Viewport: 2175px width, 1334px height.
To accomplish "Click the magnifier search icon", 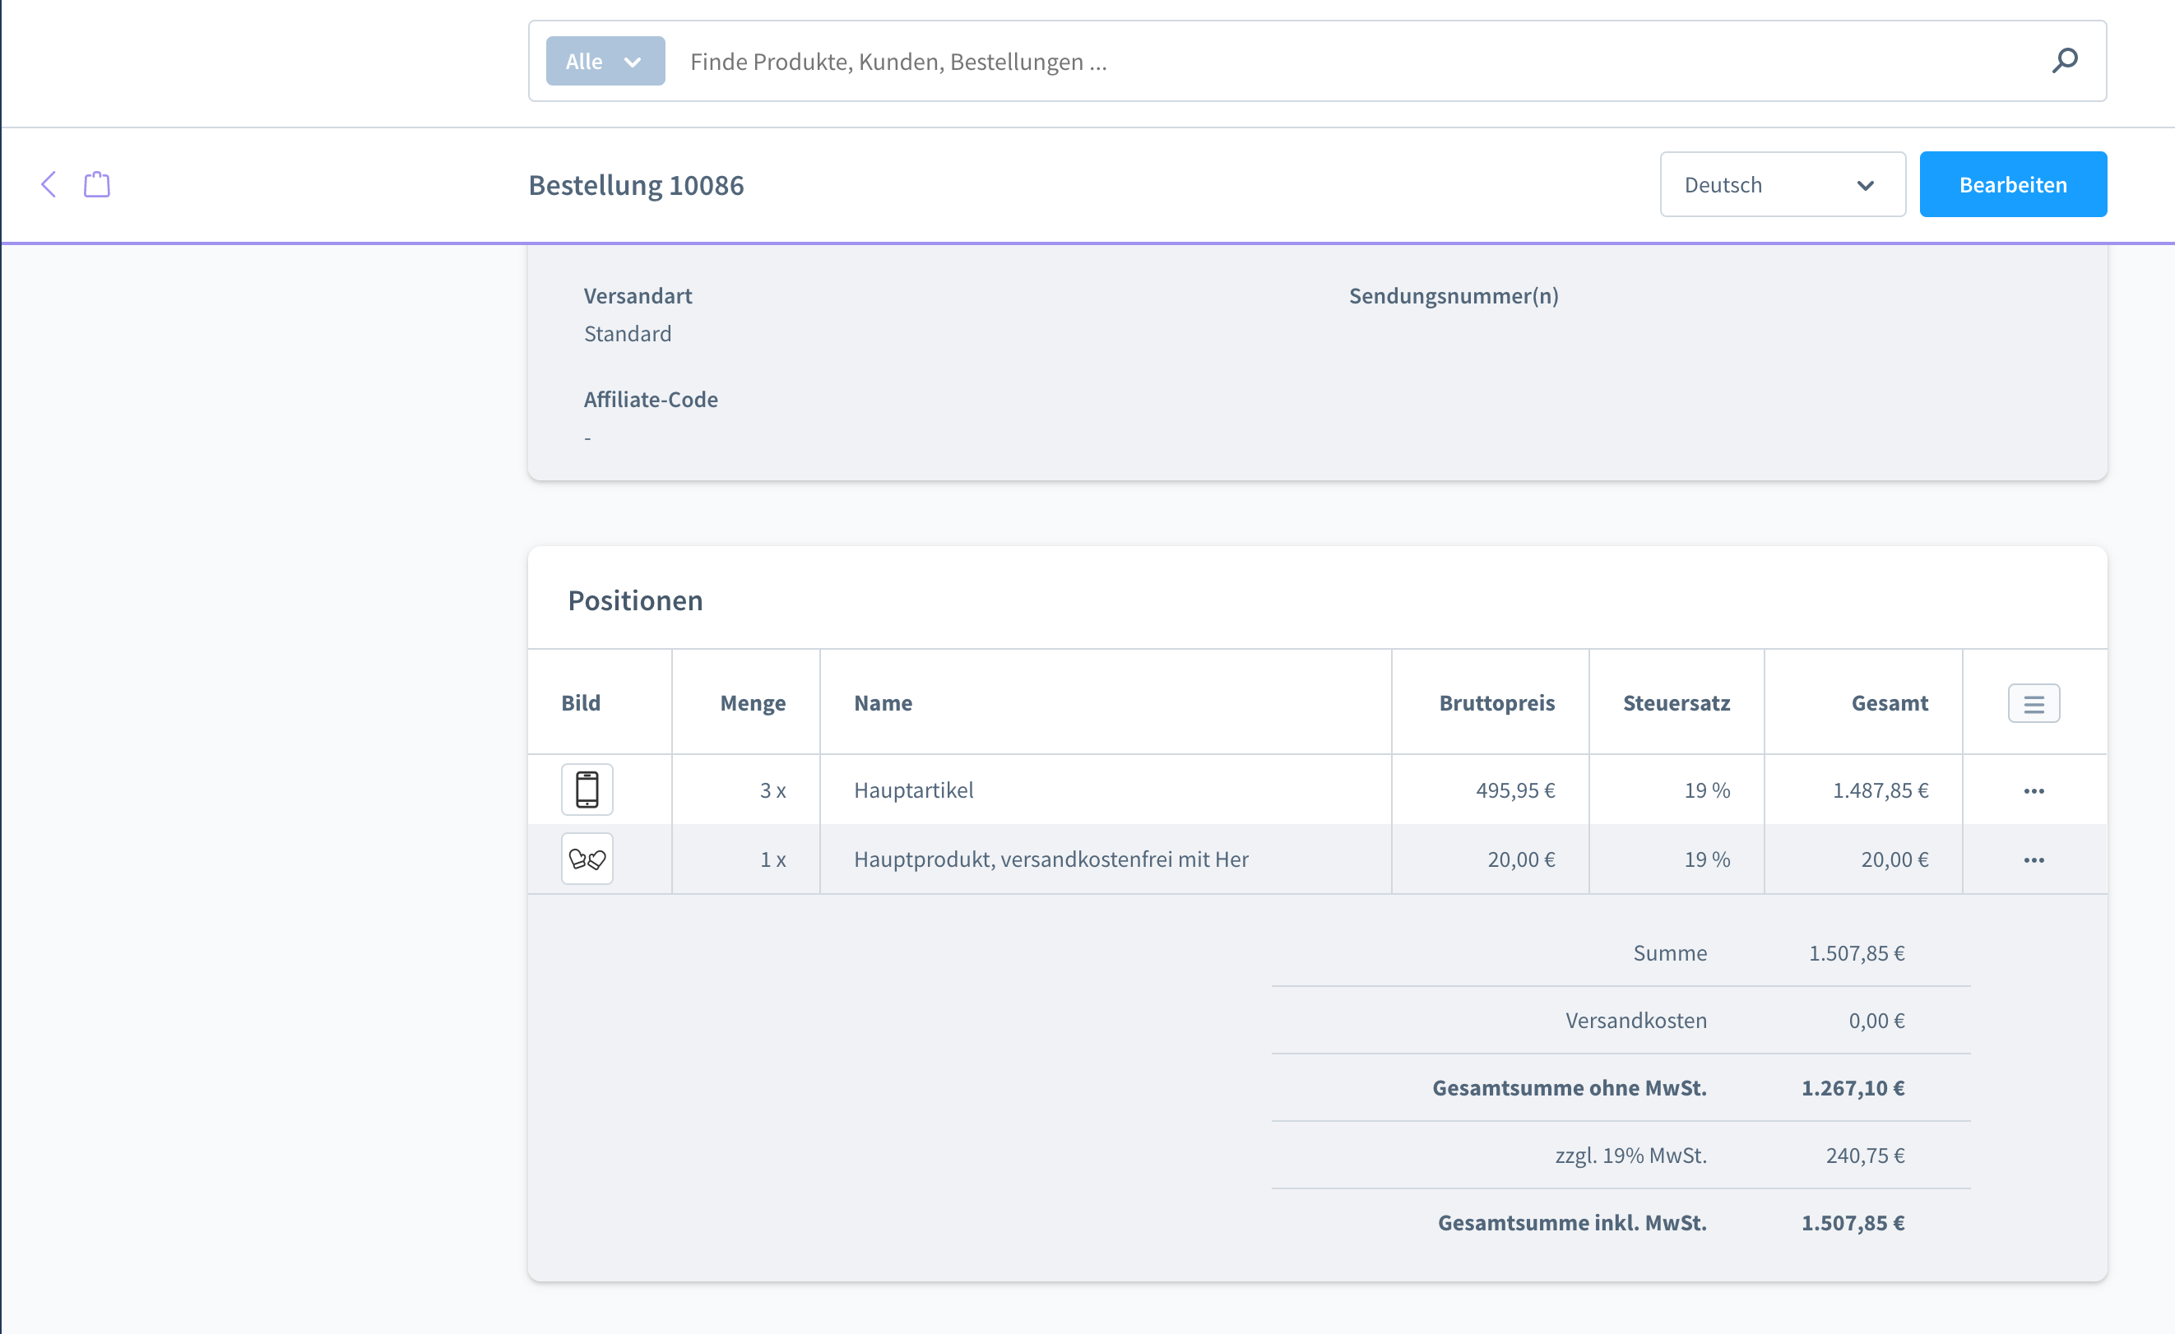I will click(x=2065, y=61).
